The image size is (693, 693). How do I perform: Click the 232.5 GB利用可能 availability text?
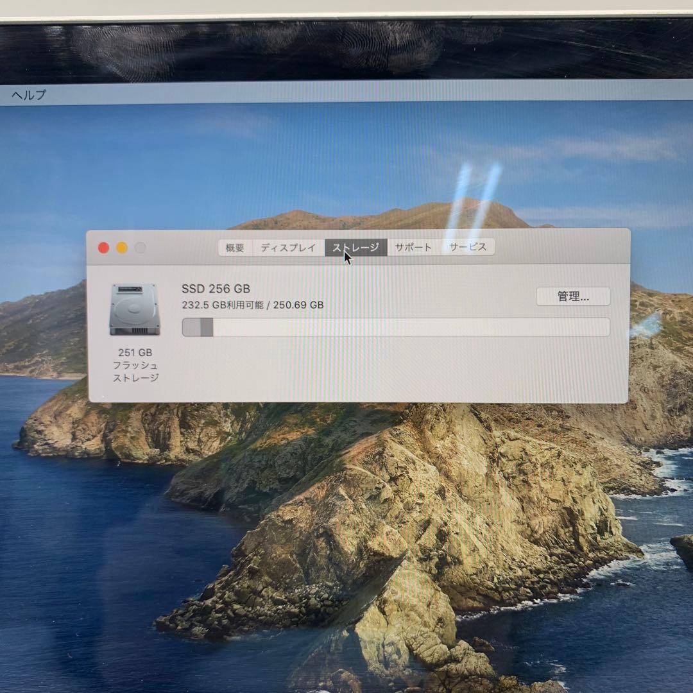click(252, 304)
